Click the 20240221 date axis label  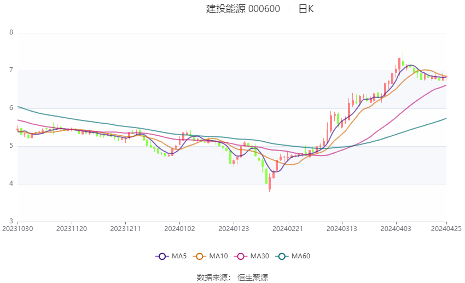[288, 229]
